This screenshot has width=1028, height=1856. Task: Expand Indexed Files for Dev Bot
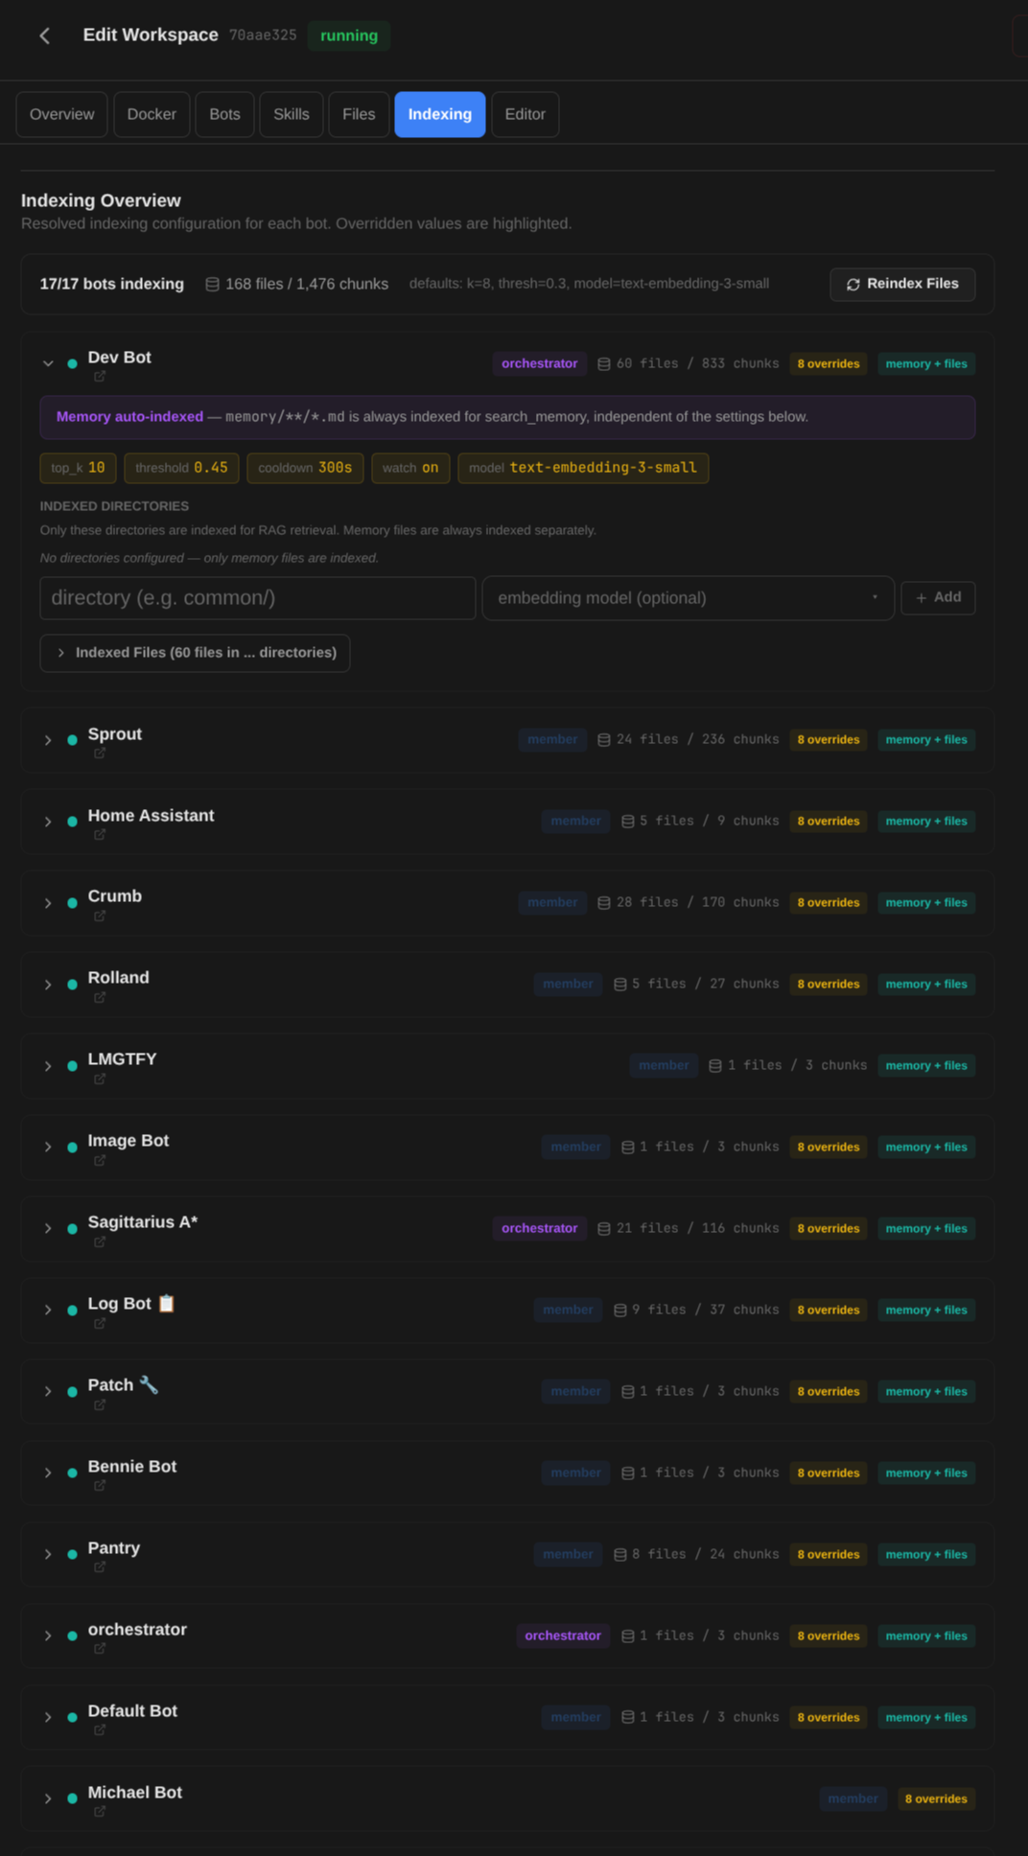tap(195, 653)
